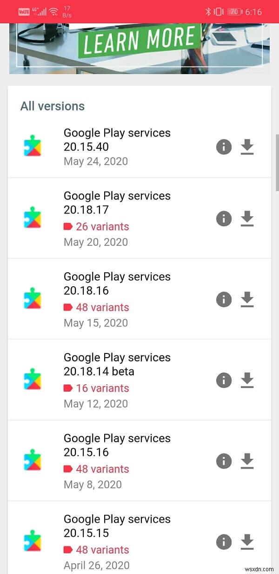Image resolution: width=279 pixels, height=574 pixels.
Task: Download Google Play services 20.15.15
Action: tap(247, 542)
